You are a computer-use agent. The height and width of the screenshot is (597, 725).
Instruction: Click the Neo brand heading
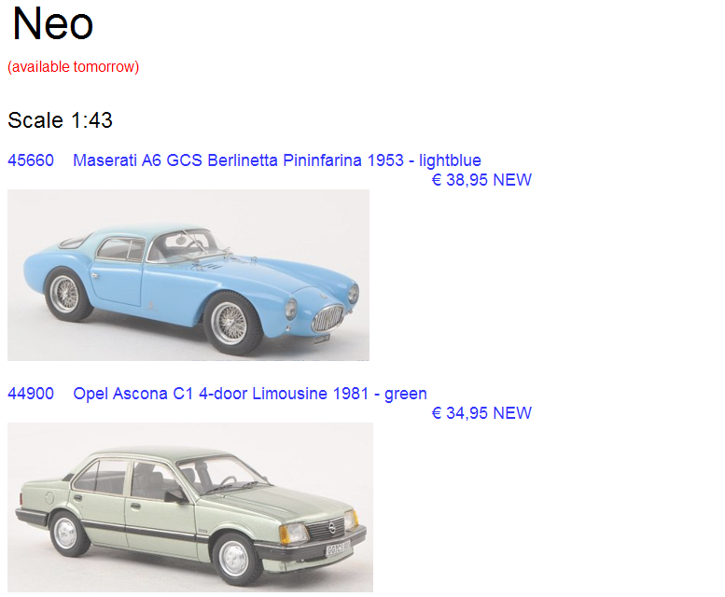(x=52, y=24)
